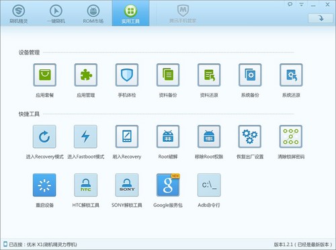This screenshot has width=336, height=250.
Task: Open 资料备份 data backup icon
Action: click(168, 75)
